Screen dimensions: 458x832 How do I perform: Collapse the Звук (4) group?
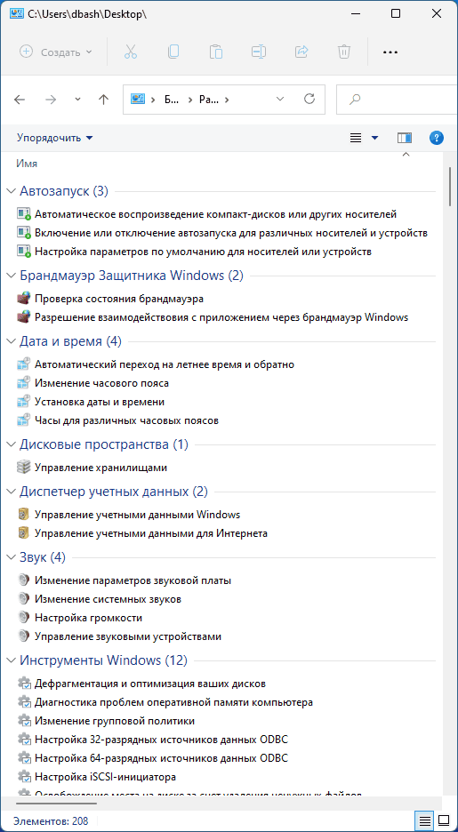click(x=11, y=557)
